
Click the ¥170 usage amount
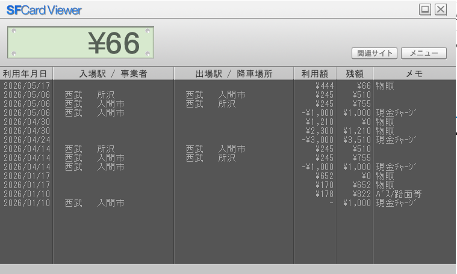[325, 185]
